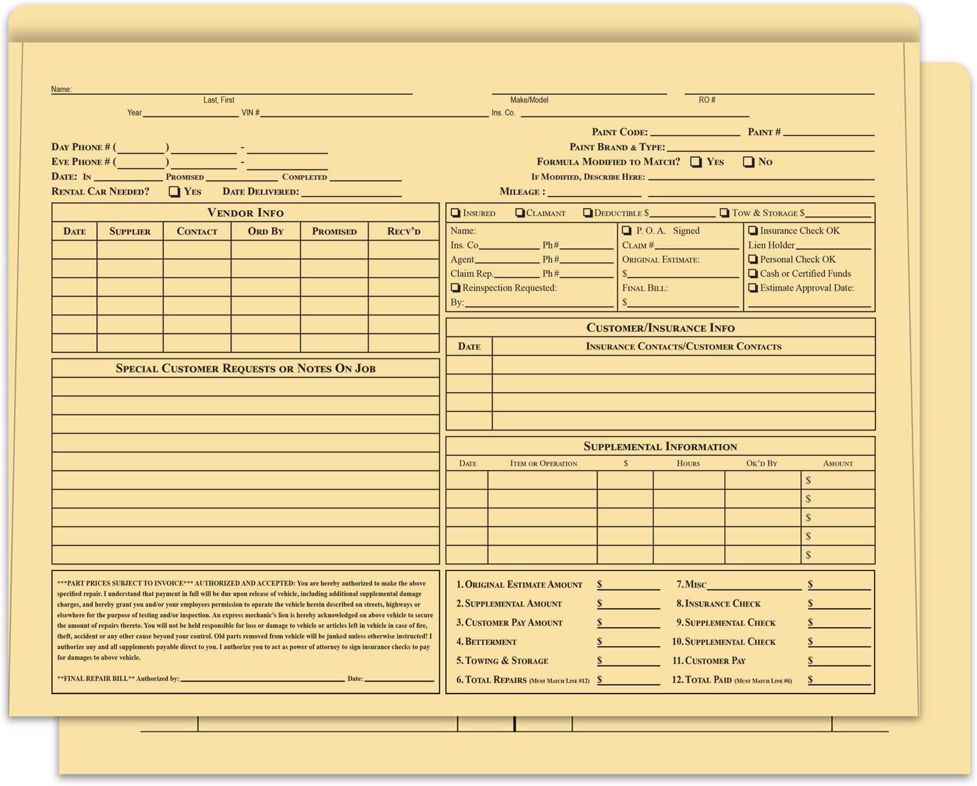977x786 pixels.
Task: Tick Insurance Check OK box
Action: tap(752, 230)
